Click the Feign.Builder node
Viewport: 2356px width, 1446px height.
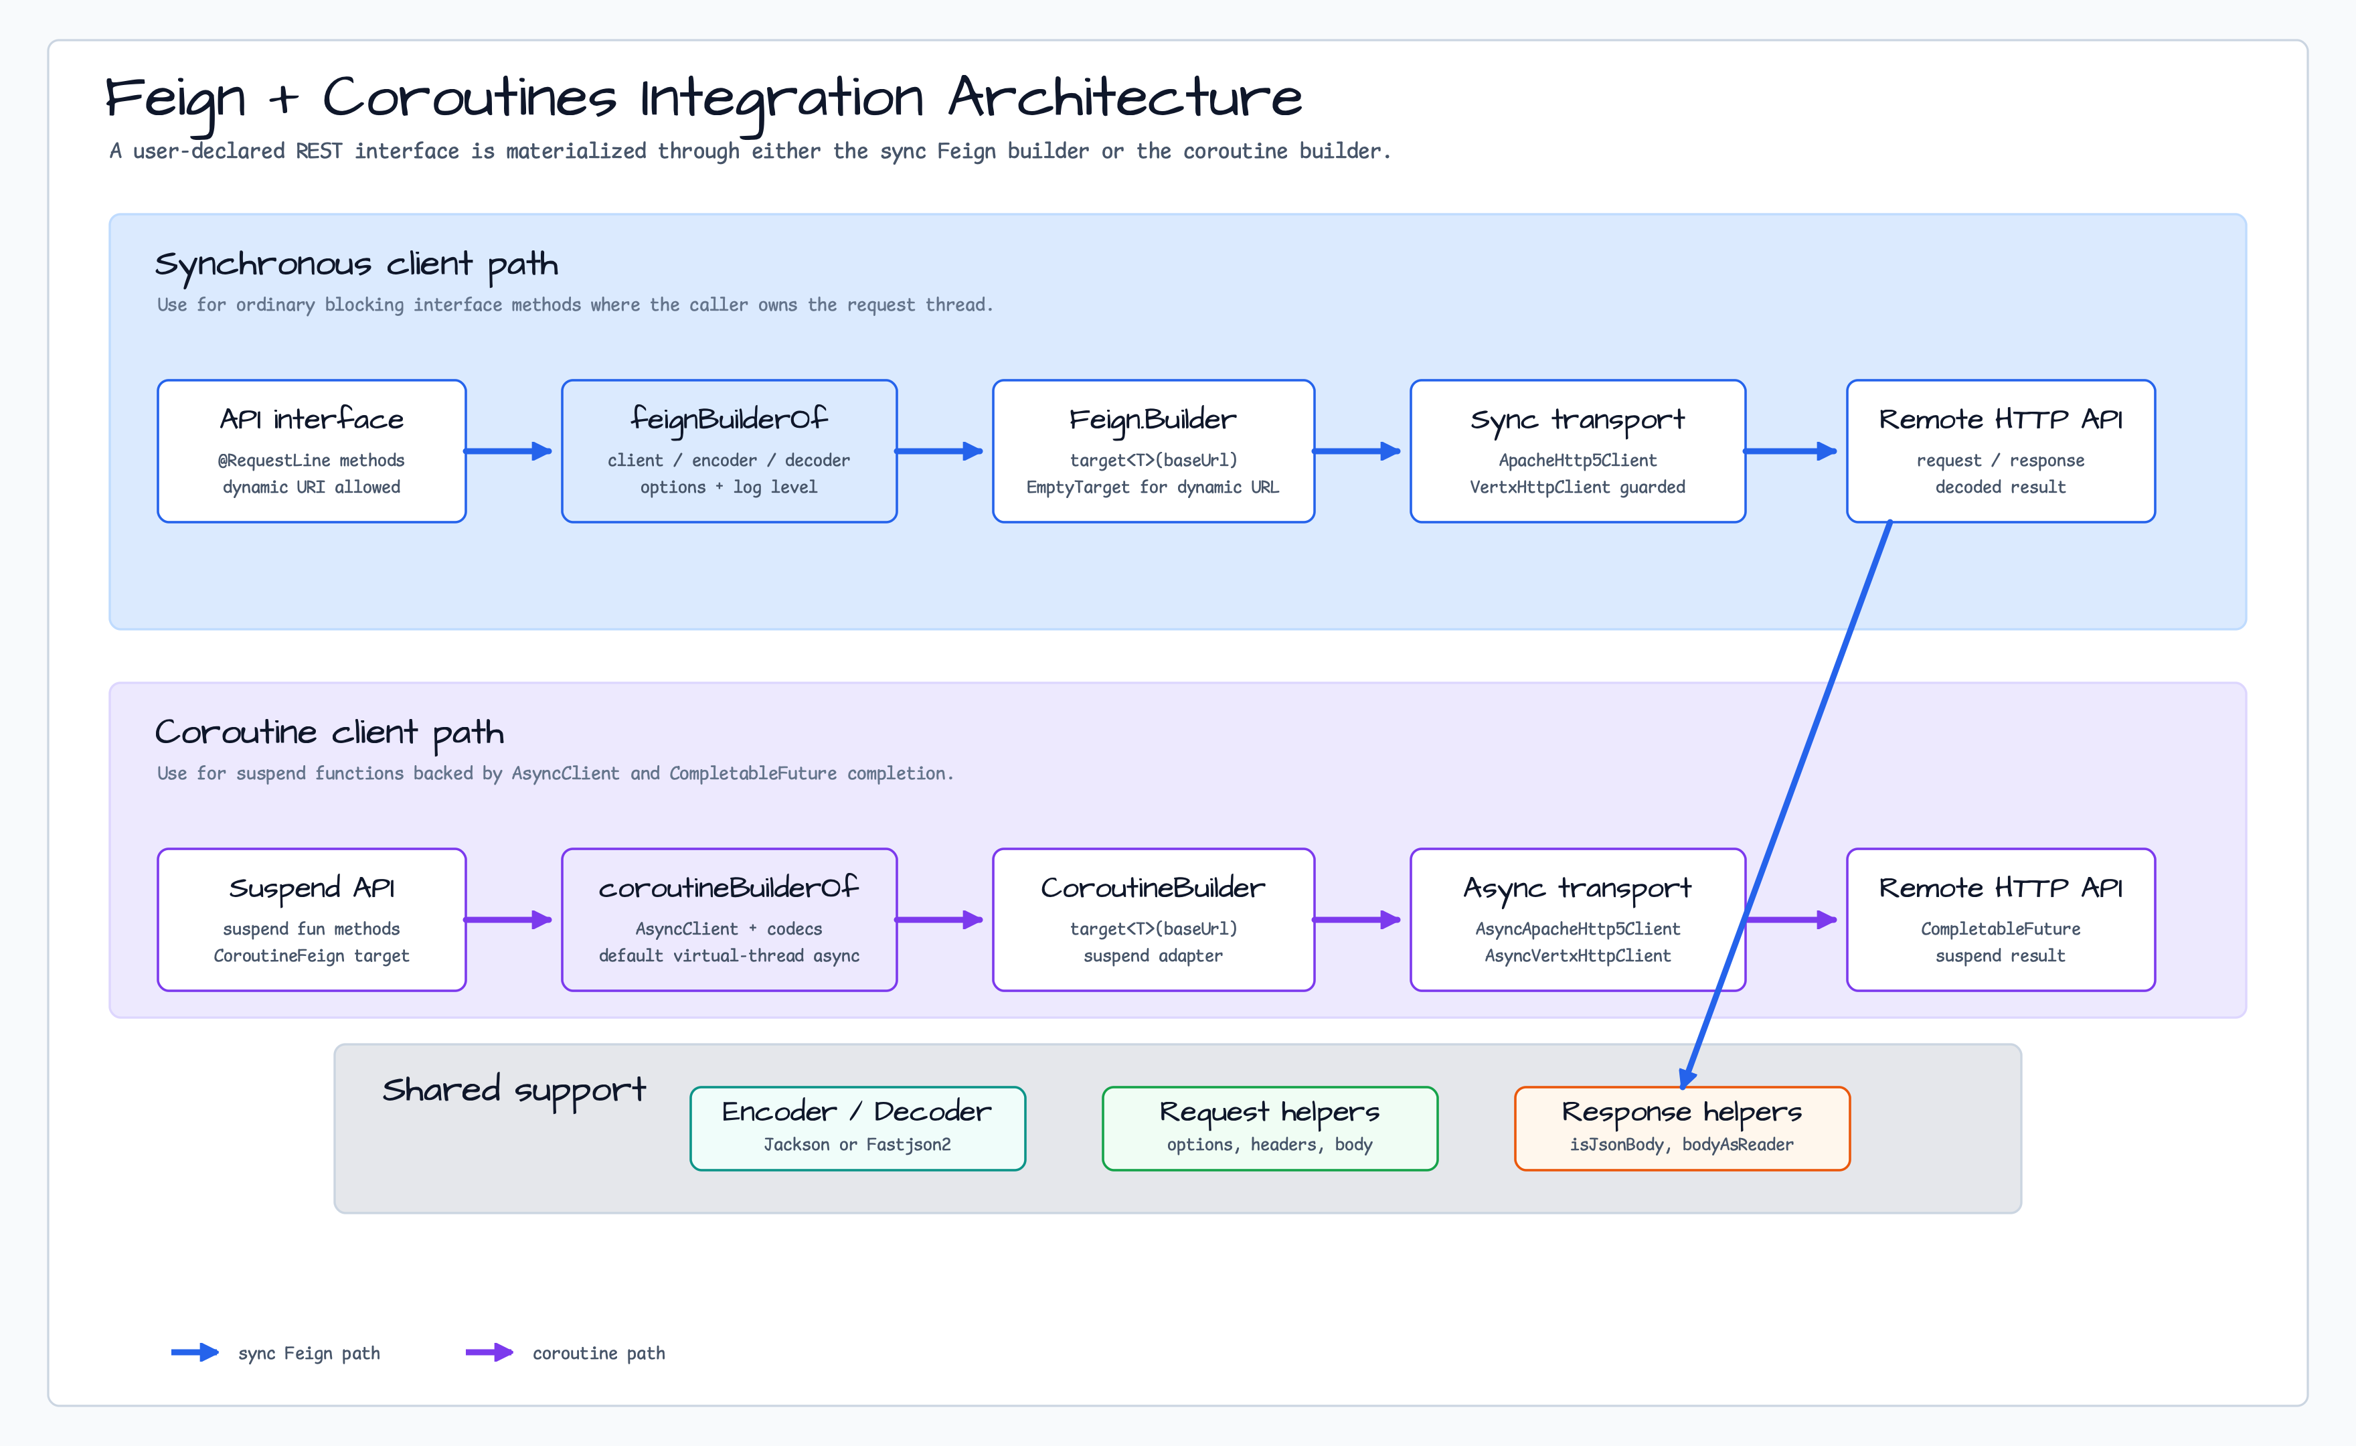point(1153,451)
